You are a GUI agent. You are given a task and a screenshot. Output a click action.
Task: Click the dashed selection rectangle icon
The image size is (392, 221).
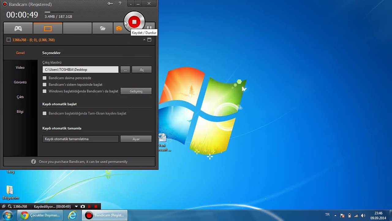coord(9,40)
